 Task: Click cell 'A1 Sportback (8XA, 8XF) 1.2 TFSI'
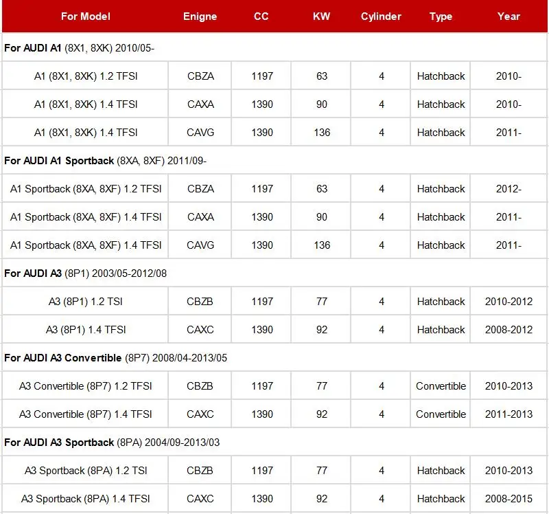pos(85,189)
